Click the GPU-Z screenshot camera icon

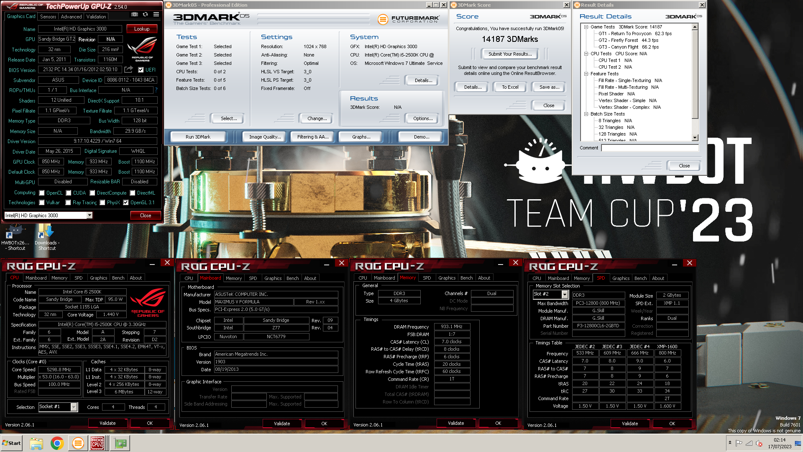point(134,14)
